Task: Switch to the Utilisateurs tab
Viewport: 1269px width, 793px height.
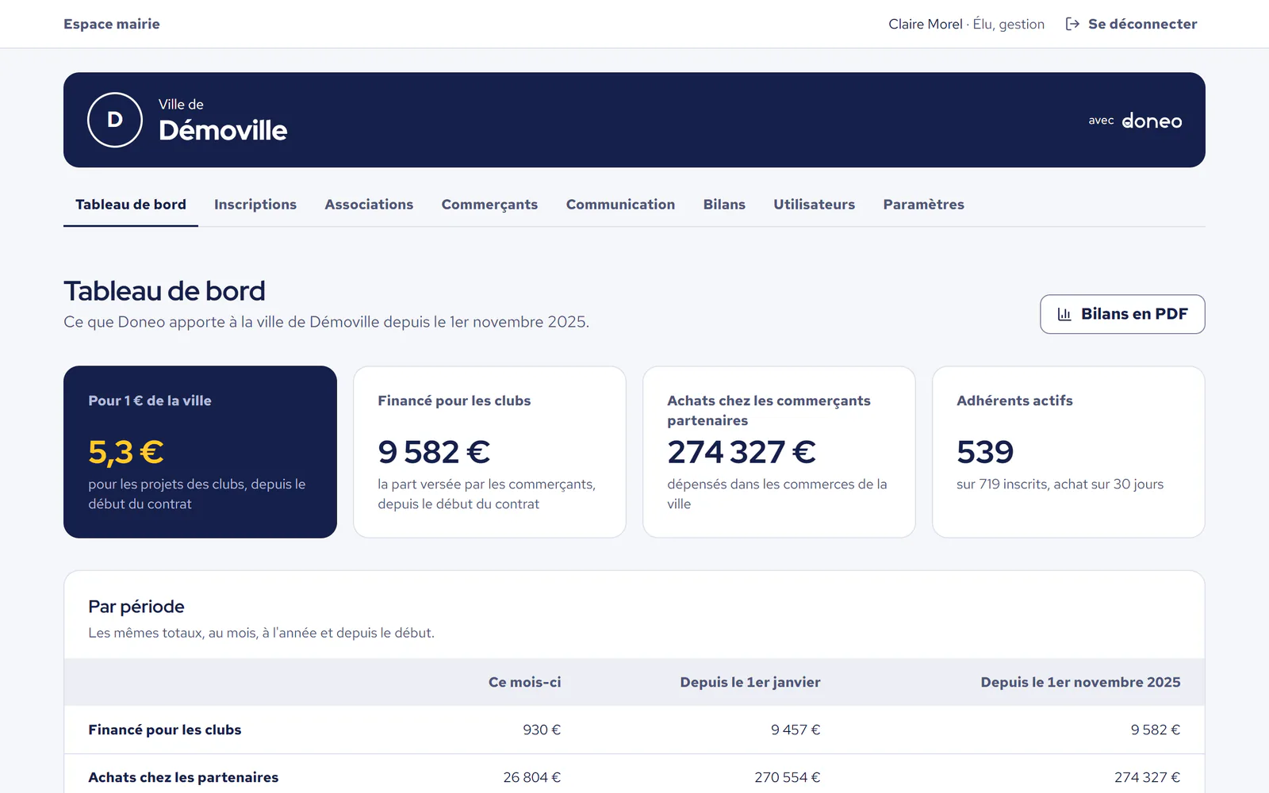Action: coord(815,205)
